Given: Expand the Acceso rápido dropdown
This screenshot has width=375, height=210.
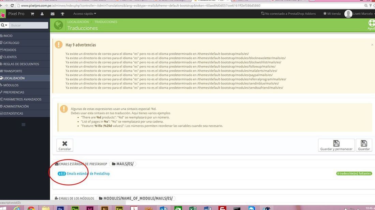Looking at the screenshot, I should coord(85,14).
